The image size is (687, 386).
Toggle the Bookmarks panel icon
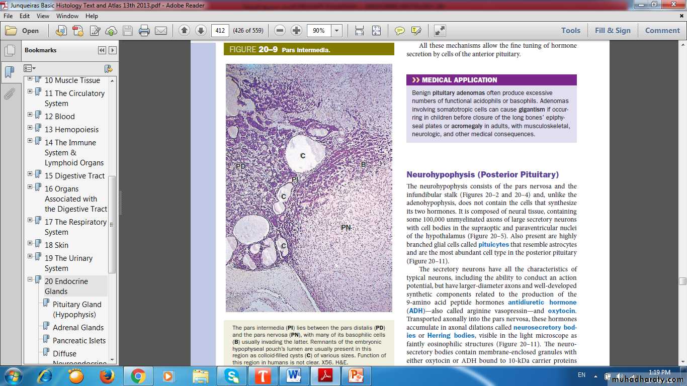click(9, 72)
